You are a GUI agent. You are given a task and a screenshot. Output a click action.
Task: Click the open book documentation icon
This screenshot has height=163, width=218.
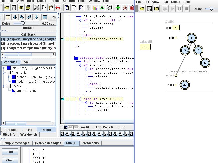(x=109, y=8)
